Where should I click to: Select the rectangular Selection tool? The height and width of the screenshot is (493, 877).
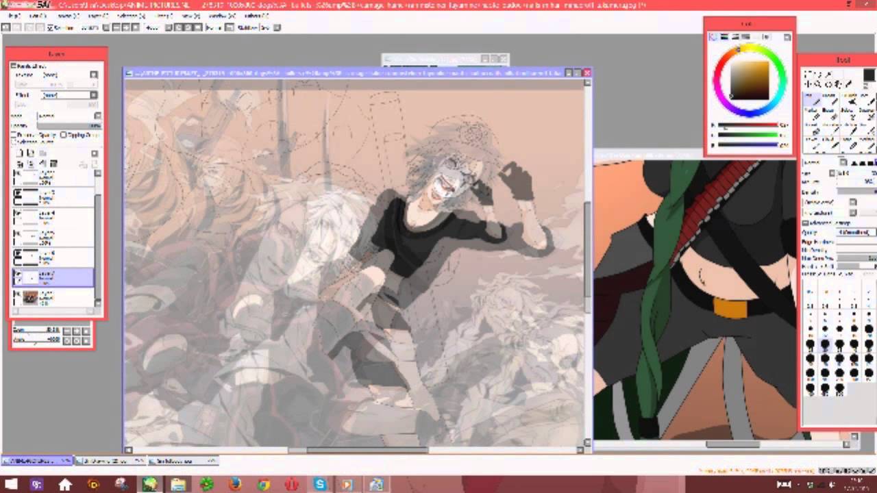click(x=807, y=74)
